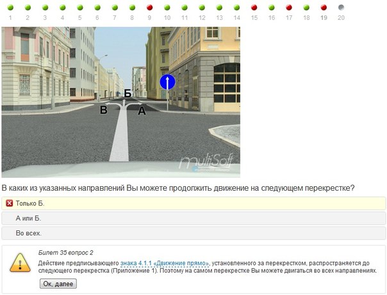Go to question 18 indicator dot
This screenshot has width=387, height=295.
(306, 8)
